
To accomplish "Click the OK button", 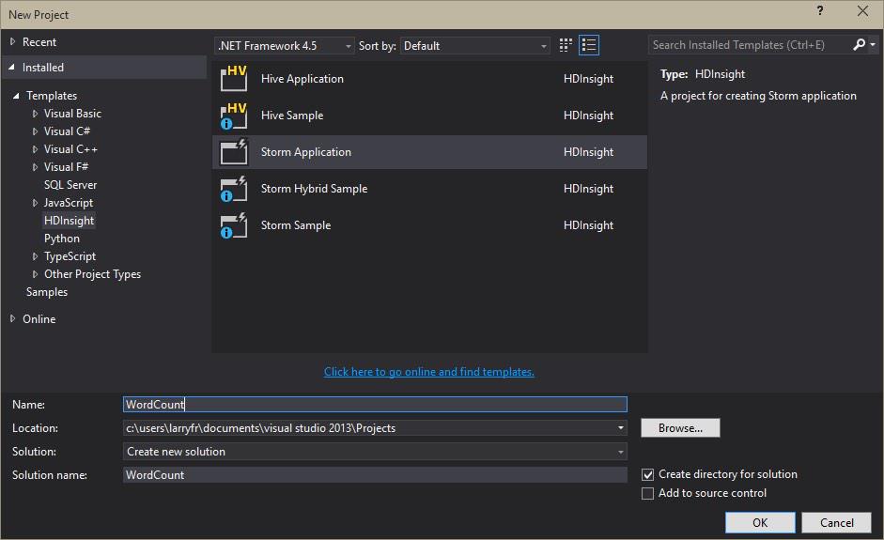I will coord(760,522).
